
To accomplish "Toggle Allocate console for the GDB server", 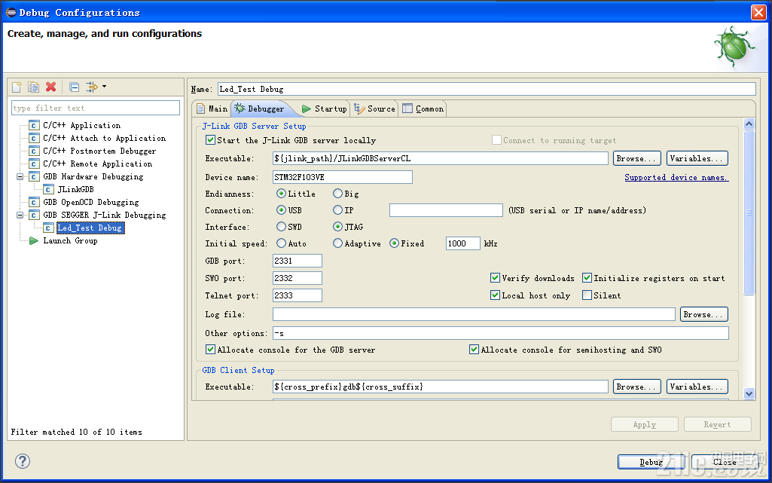I will click(210, 350).
